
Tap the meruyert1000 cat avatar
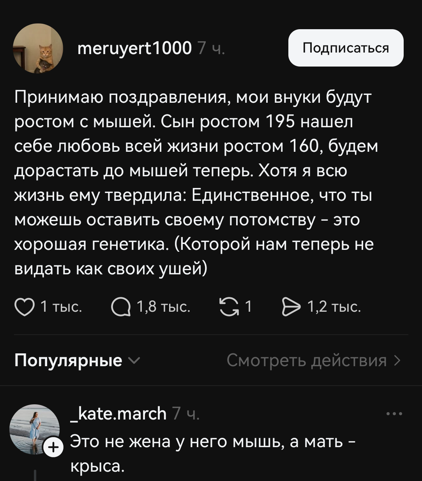coord(38,49)
